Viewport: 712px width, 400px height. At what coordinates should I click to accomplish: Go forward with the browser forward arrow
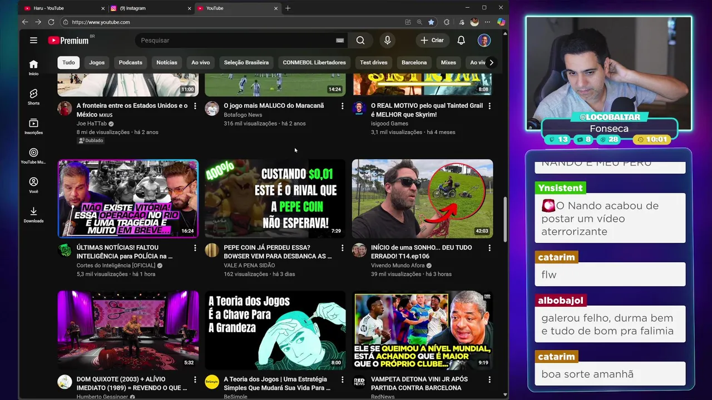click(38, 22)
